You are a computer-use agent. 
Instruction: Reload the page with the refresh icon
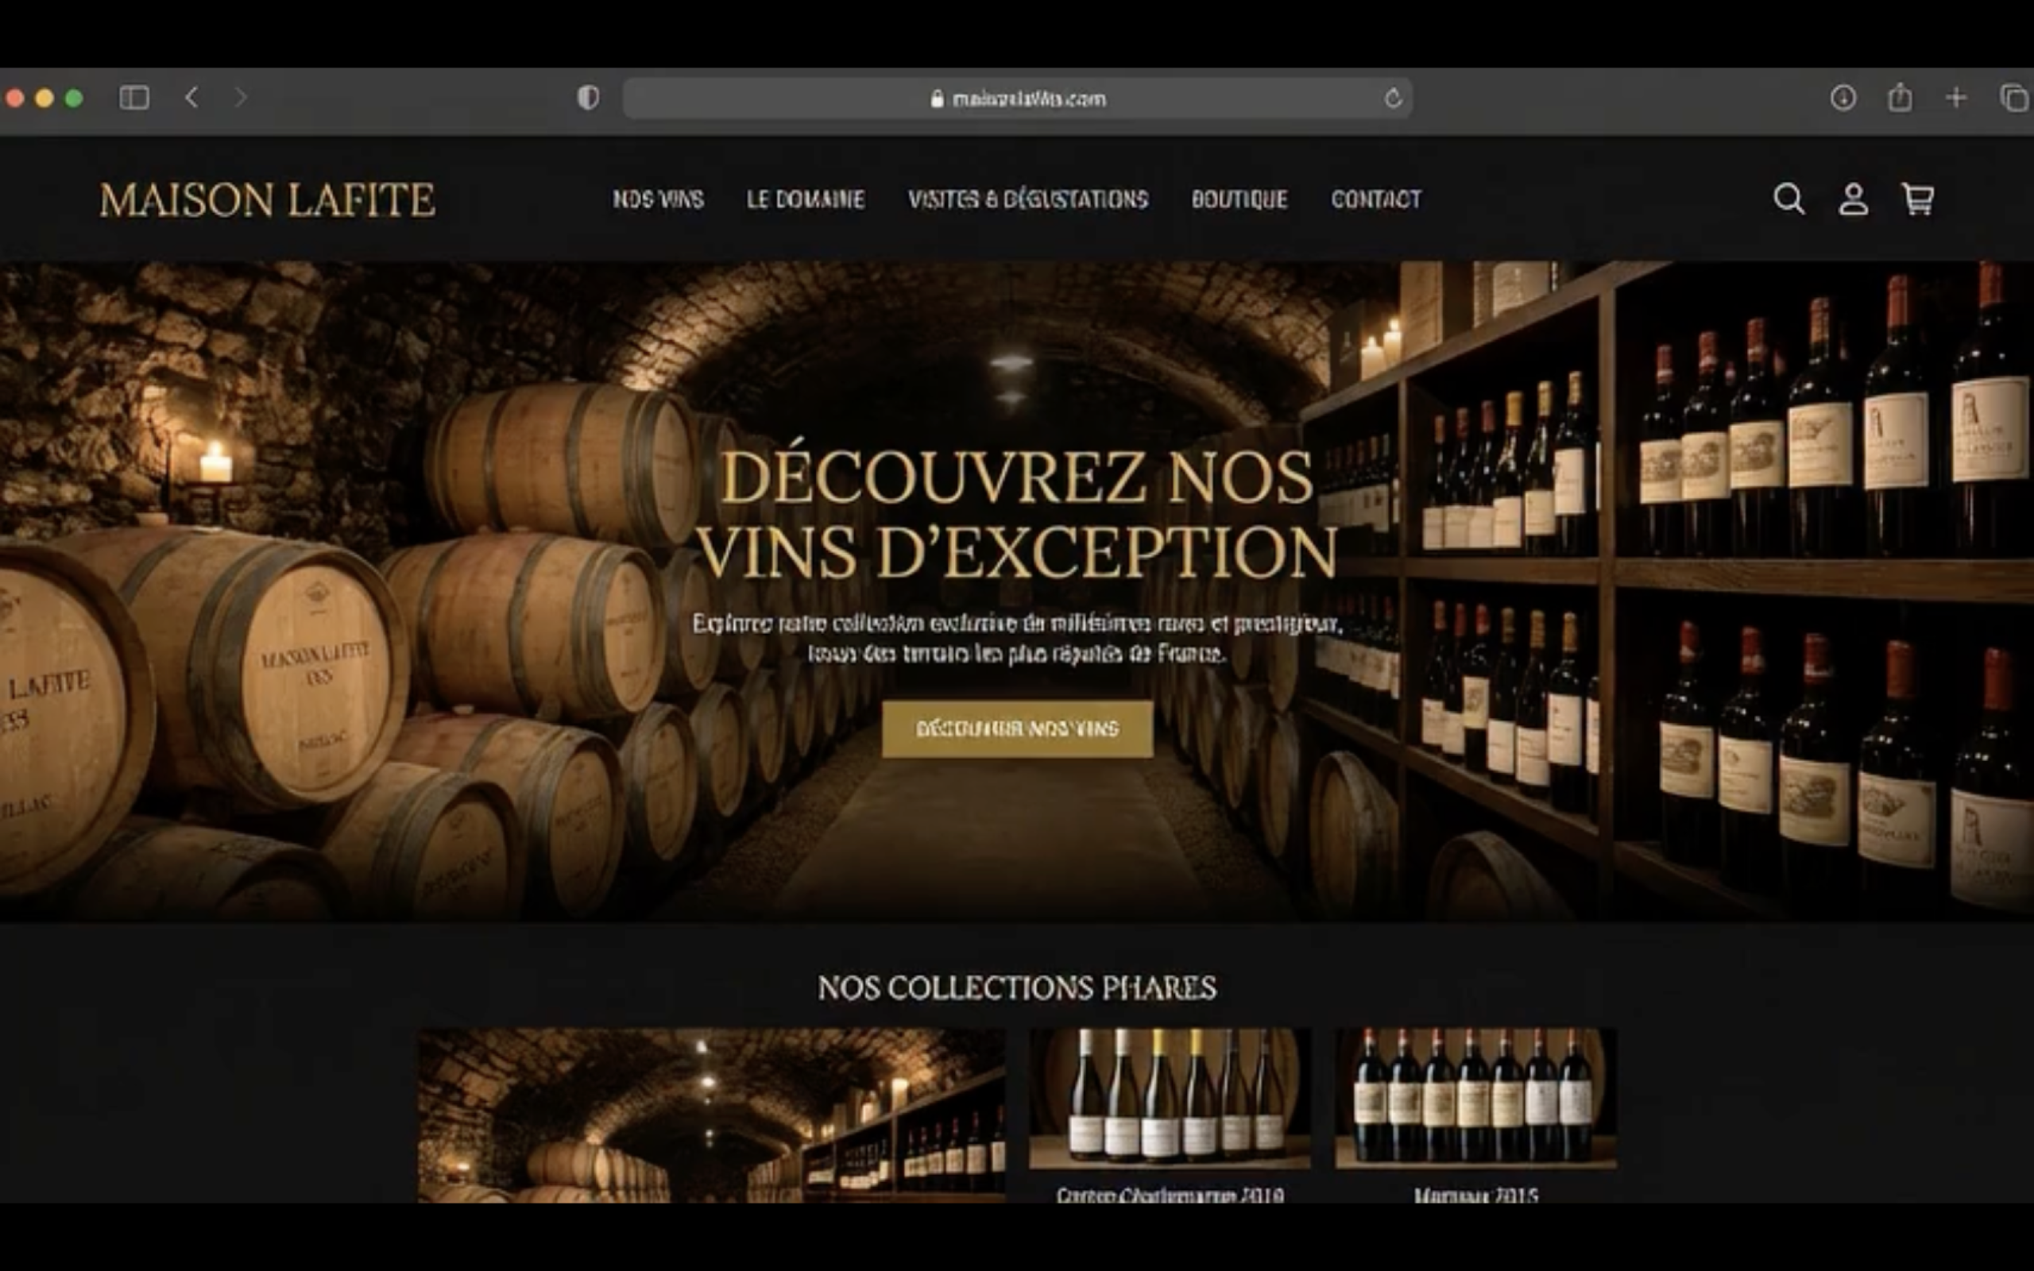pyautogui.click(x=1393, y=99)
